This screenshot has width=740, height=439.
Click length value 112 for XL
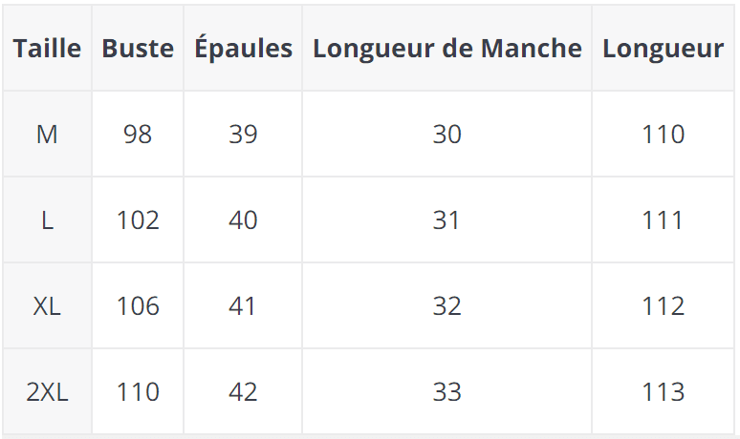click(x=663, y=306)
